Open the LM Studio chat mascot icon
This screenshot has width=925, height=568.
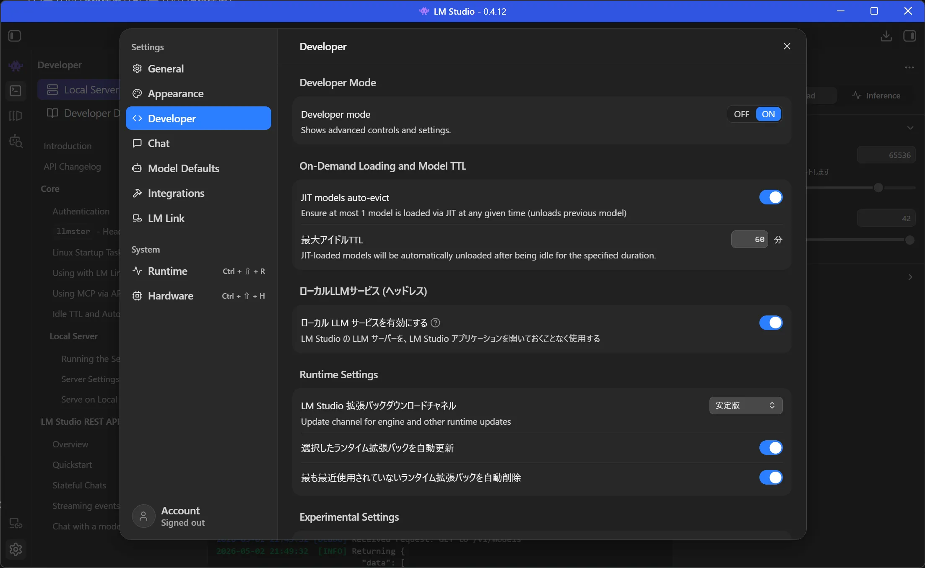pos(16,65)
